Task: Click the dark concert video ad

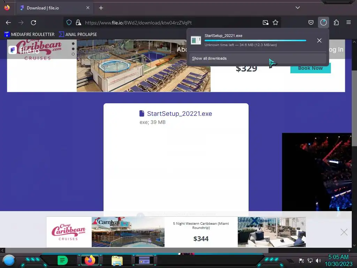Action: tap(317, 172)
